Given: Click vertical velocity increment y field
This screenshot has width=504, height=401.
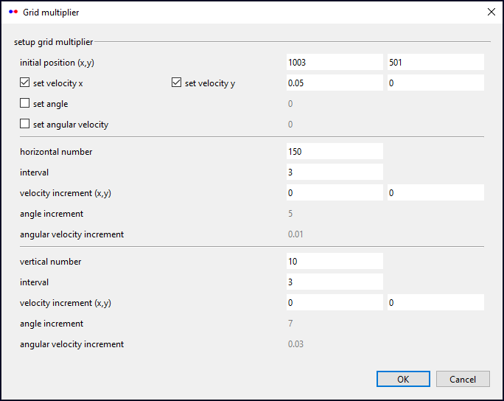Looking at the screenshot, I should [435, 302].
